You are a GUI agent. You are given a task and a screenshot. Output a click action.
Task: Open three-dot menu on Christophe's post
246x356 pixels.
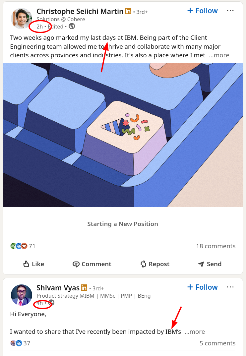click(230, 11)
